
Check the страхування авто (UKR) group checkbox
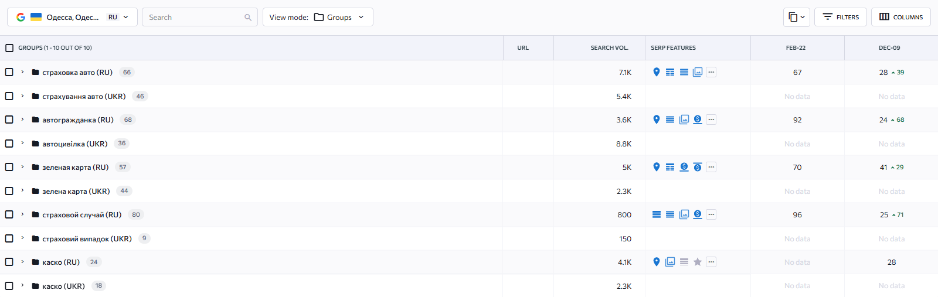9,96
